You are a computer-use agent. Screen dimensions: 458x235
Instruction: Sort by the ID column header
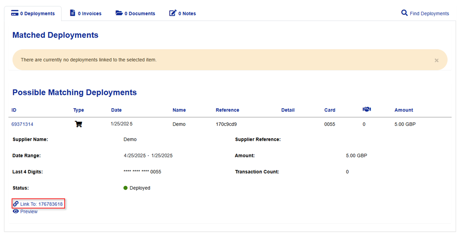(14, 110)
